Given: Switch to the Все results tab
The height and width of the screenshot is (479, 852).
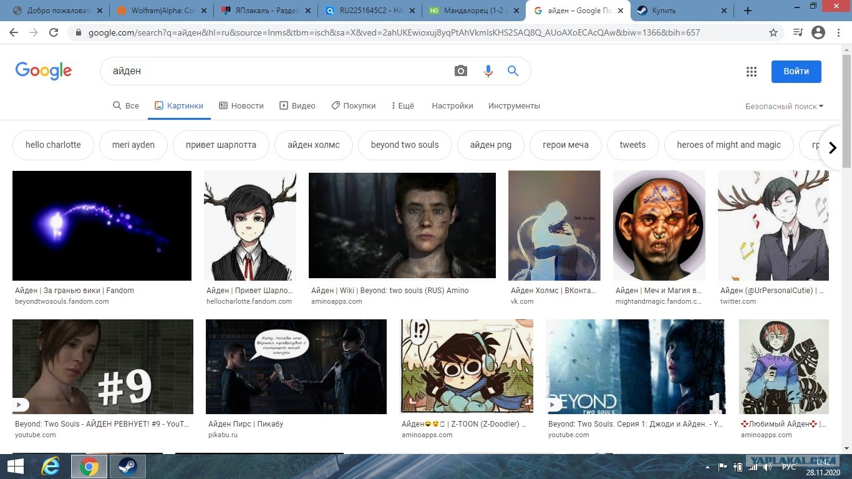Looking at the screenshot, I should tap(126, 106).
